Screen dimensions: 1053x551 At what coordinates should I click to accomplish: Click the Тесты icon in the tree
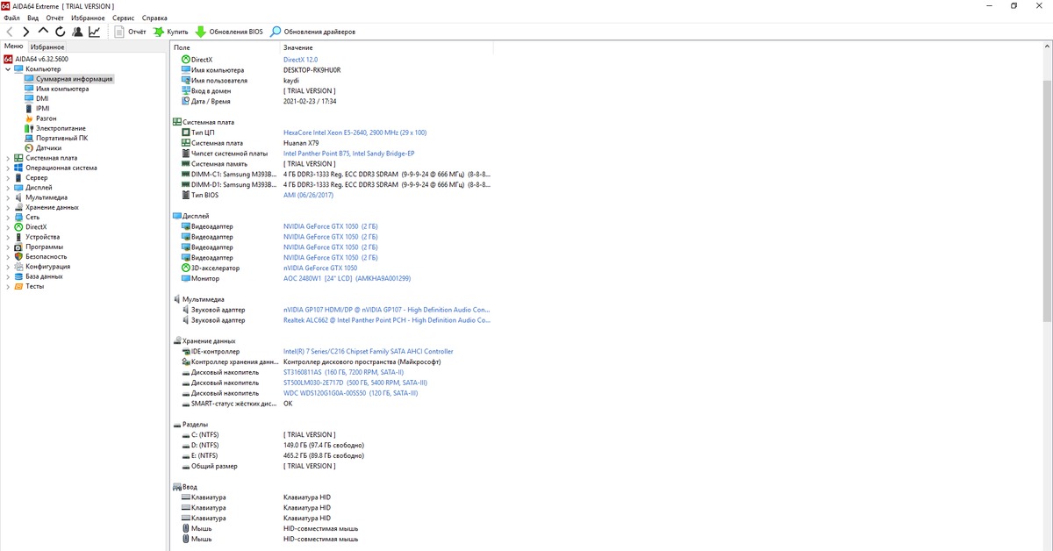coord(18,286)
